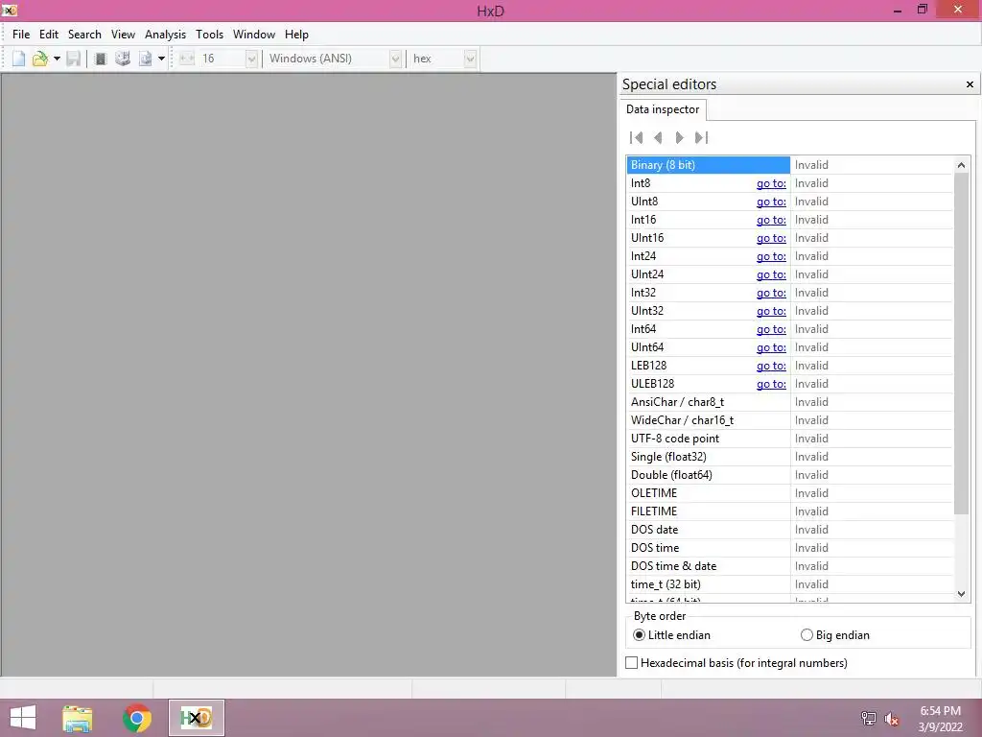Click the Save disk icon

coord(73,59)
